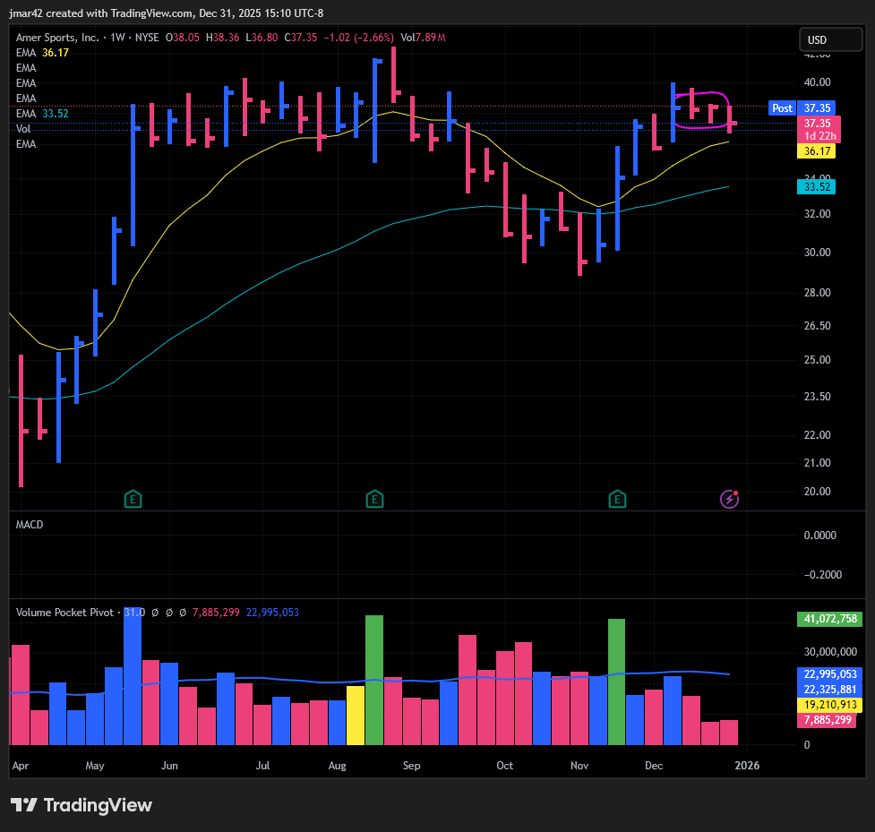
Task: Click the yellow volume bar in August
Action: point(356,715)
